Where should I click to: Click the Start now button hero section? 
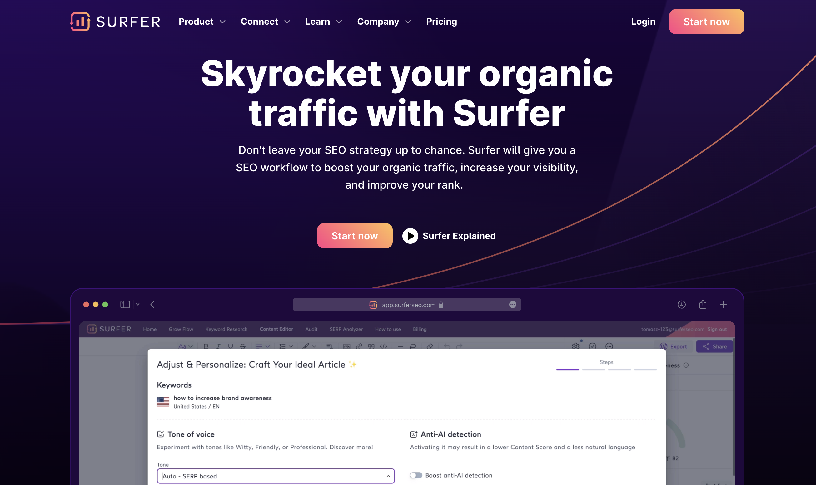355,236
